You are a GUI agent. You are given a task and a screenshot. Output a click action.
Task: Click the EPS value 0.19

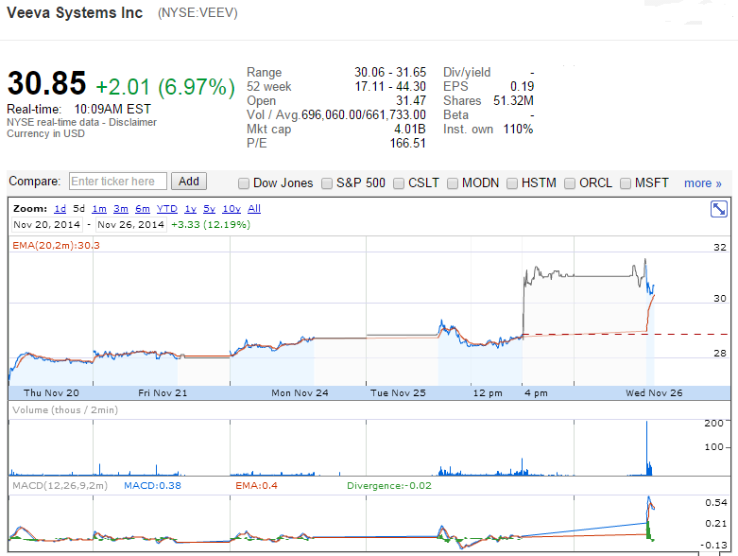(x=522, y=87)
